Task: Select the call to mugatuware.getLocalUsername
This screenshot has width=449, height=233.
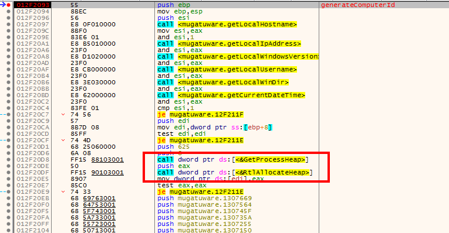Action: pyautogui.click(x=227, y=70)
